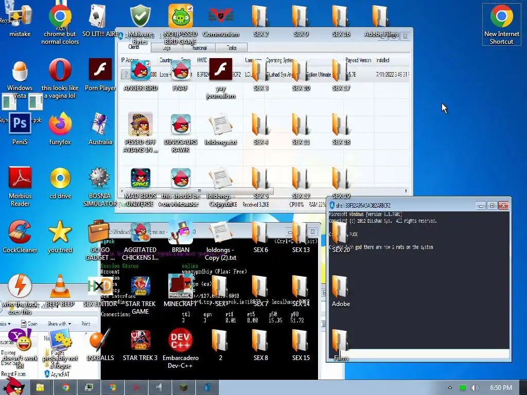This screenshot has width=527, height=395.
Task: Open the Thumbnail tab in AsyncRAT
Action: [199, 48]
